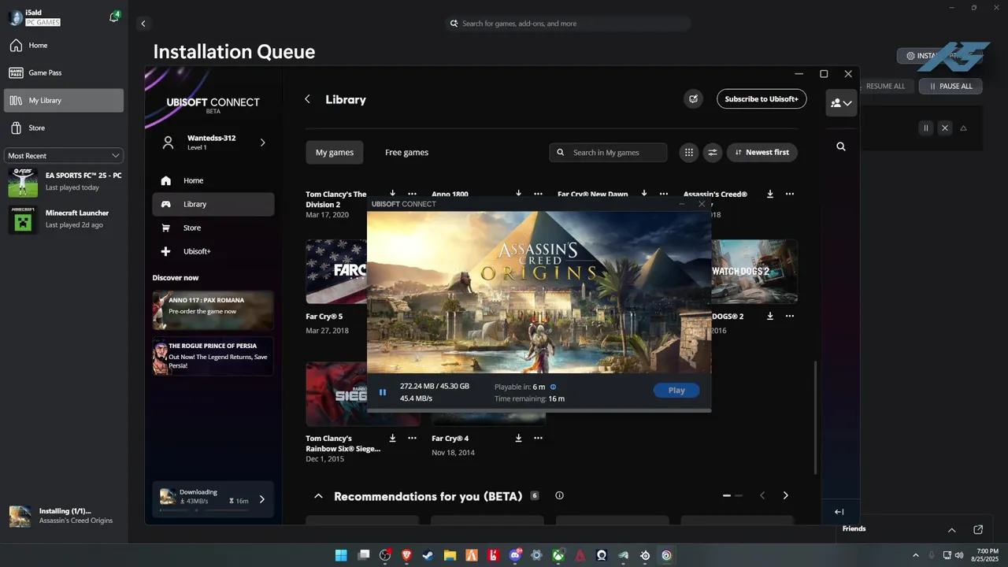Click Subscribe to Ubisoft+ button
This screenshot has width=1008, height=567.
(x=762, y=99)
